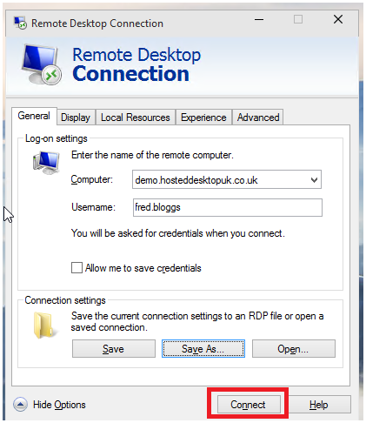Minimize the Remote Desktop Connection window
366x423 pixels.
point(259,20)
